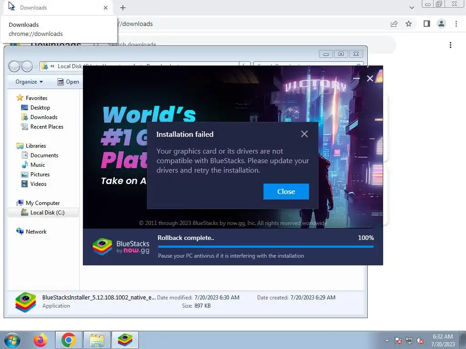Open the Chrome profile avatar menu
The image size is (466, 349).
click(x=441, y=24)
